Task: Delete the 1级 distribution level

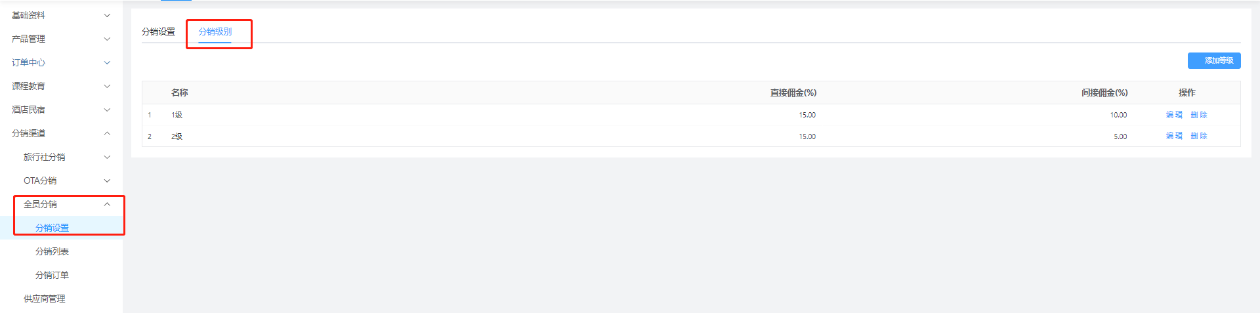Action: point(1198,115)
